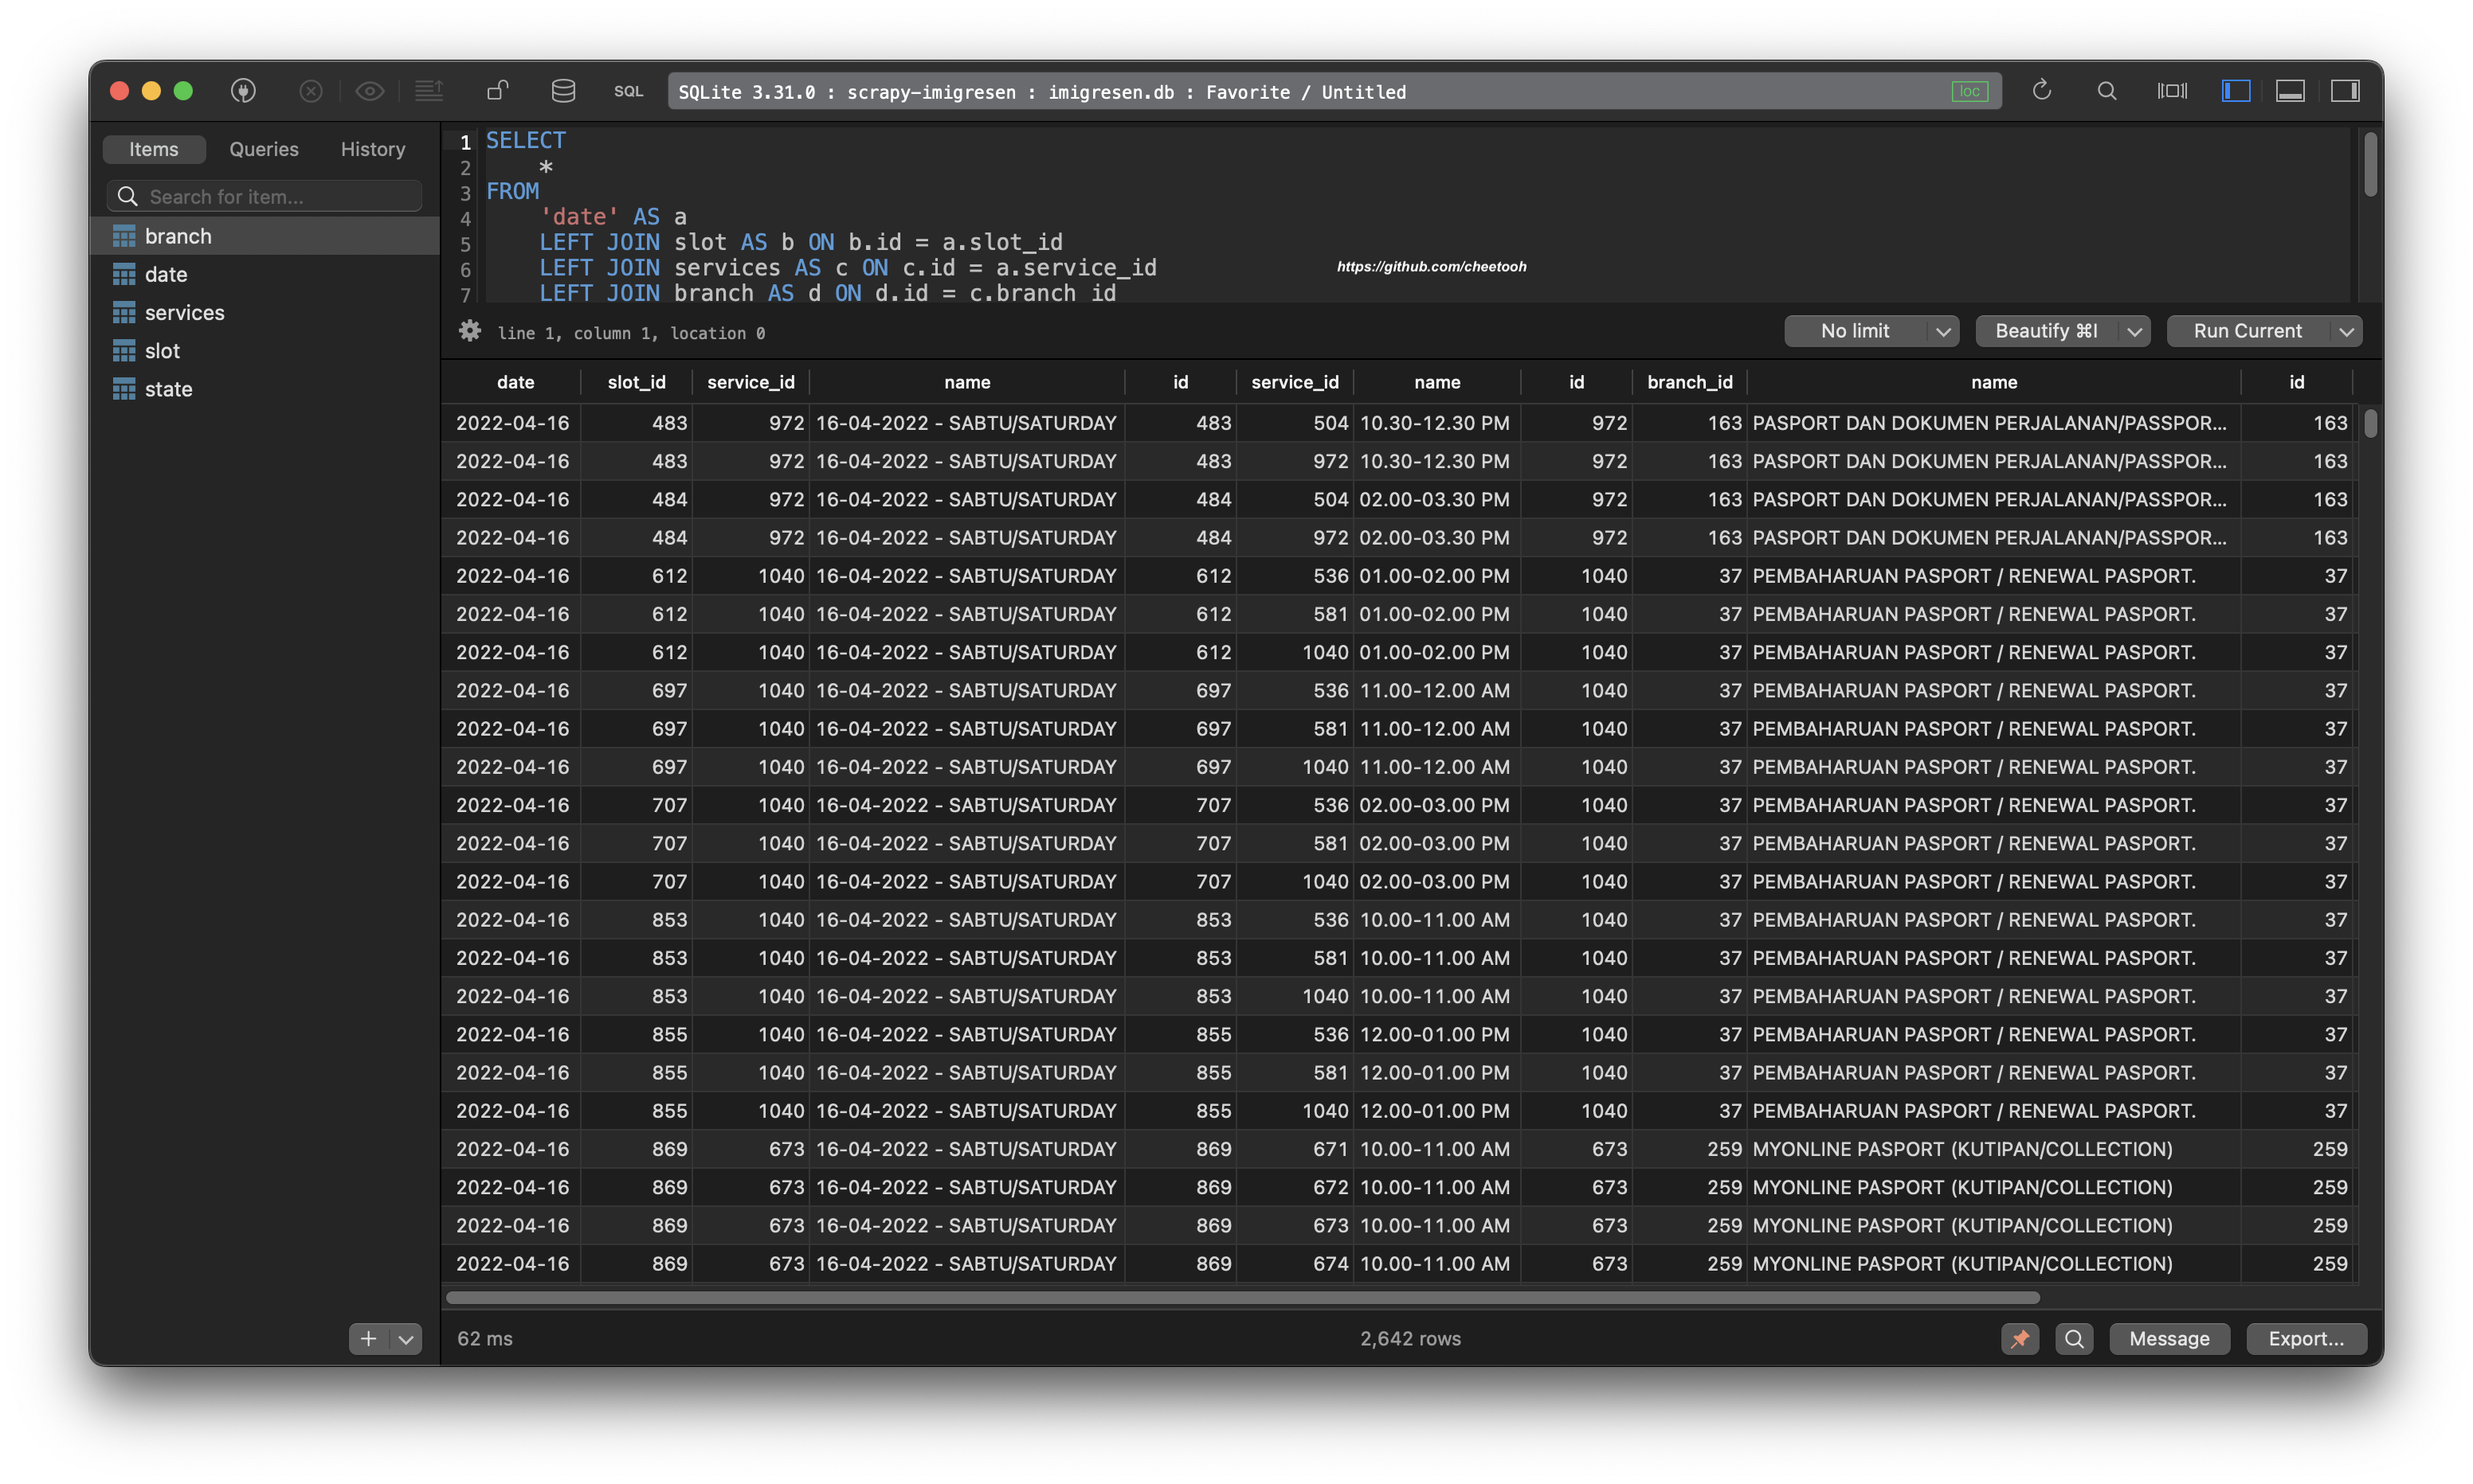Click the pin results icon
This screenshot has height=1484, width=2473.
click(x=2020, y=1339)
